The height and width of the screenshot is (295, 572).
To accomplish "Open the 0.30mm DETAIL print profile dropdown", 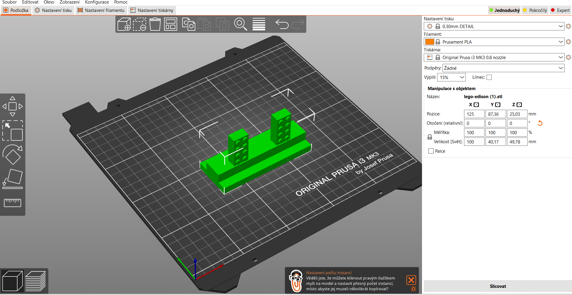I will point(494,26).
